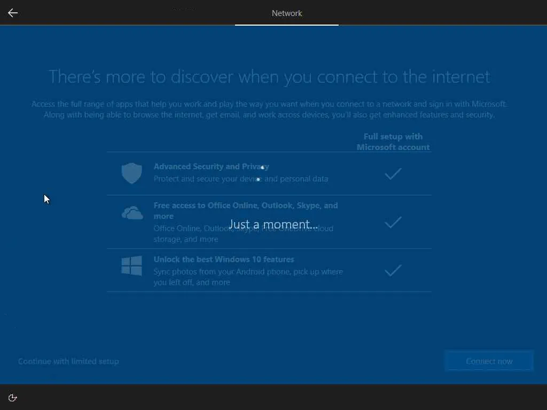
Task: Select the Network tab
Action: click(x=287, y=13)
